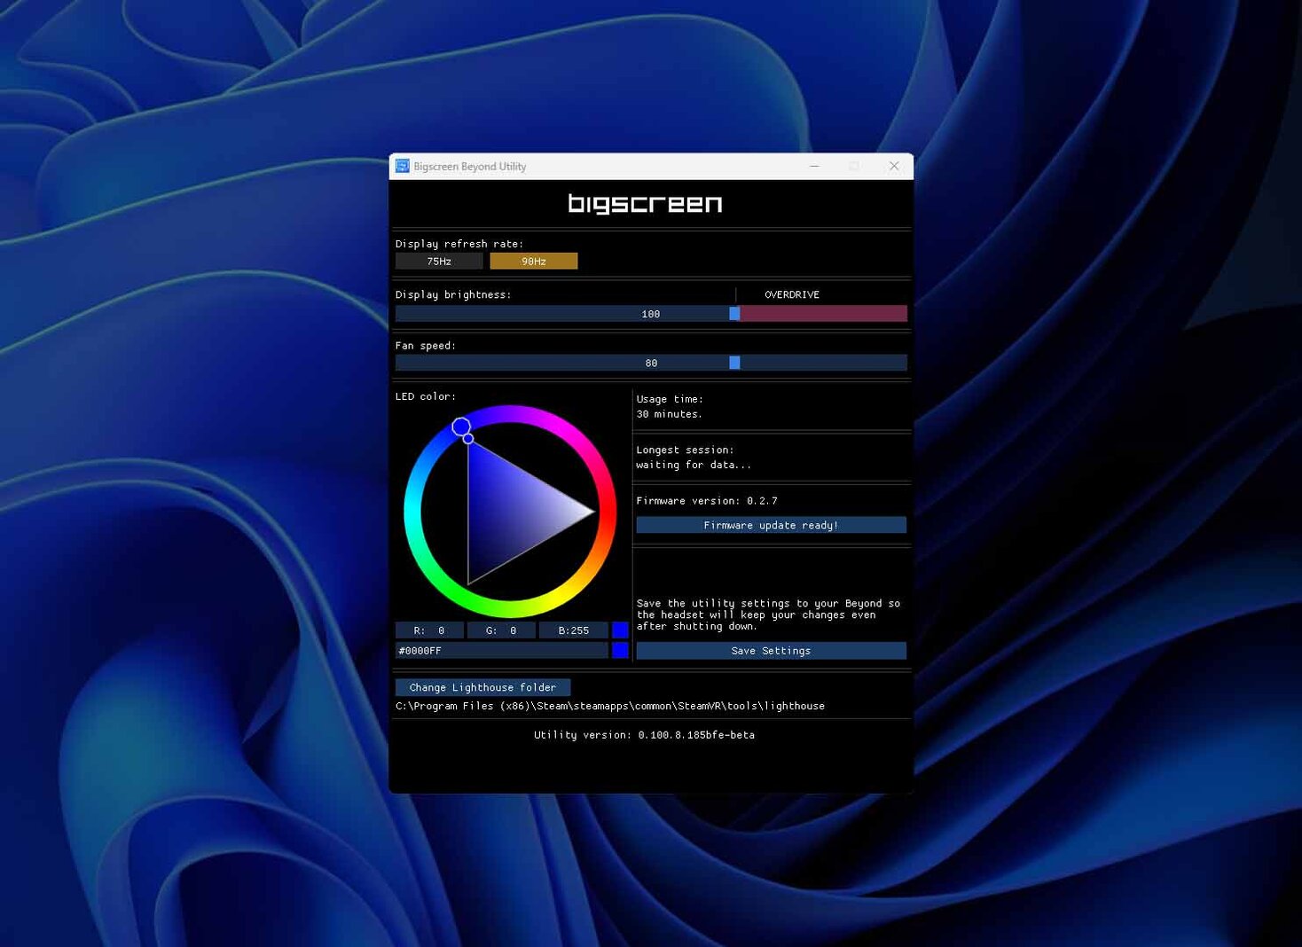Click the B:255 value field
This screenshot has height=947, width=1302.
coord(573,630)
